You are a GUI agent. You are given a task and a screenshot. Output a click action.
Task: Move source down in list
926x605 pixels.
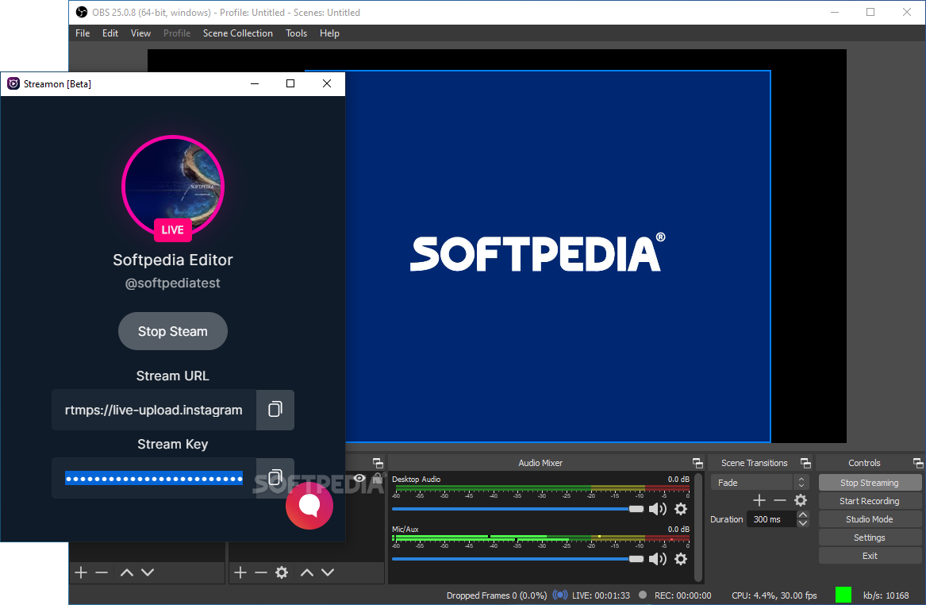point(328,572)
